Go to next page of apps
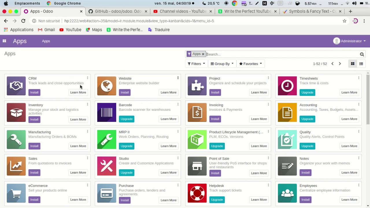The height and width of the screenshot is (208, 370). pos(340,64)
